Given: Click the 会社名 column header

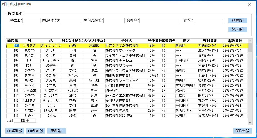Looking at the screenshot, I should [x=126, y=41].
